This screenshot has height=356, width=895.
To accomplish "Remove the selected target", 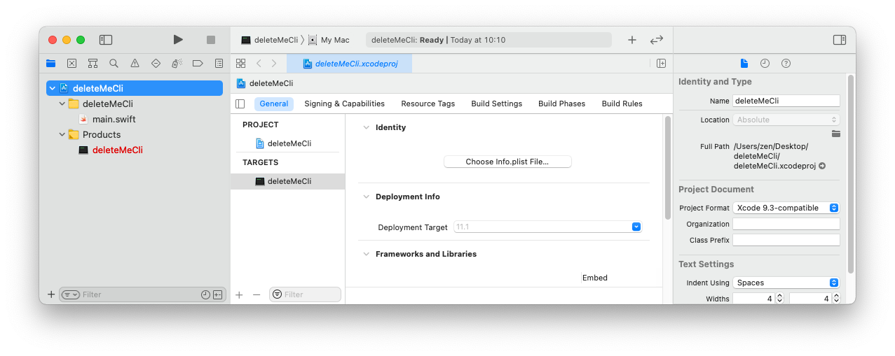I will pyautogui.click(x=257, y=294).
